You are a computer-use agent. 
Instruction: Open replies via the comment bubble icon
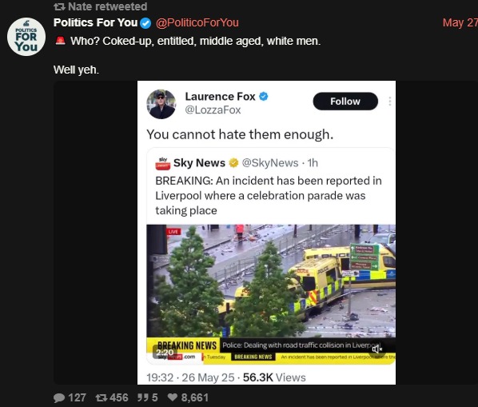pos(59,397)
